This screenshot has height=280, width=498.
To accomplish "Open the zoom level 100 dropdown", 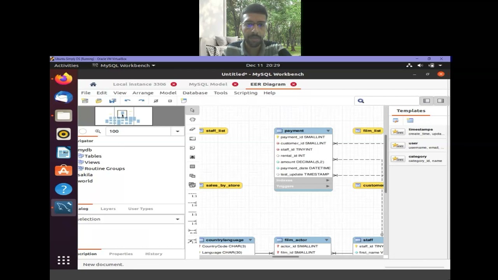I will tap(177, 131).
